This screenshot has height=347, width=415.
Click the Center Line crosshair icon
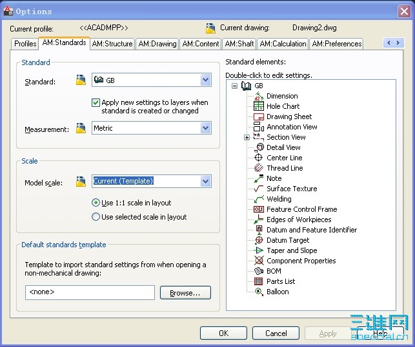click(258, 158)
